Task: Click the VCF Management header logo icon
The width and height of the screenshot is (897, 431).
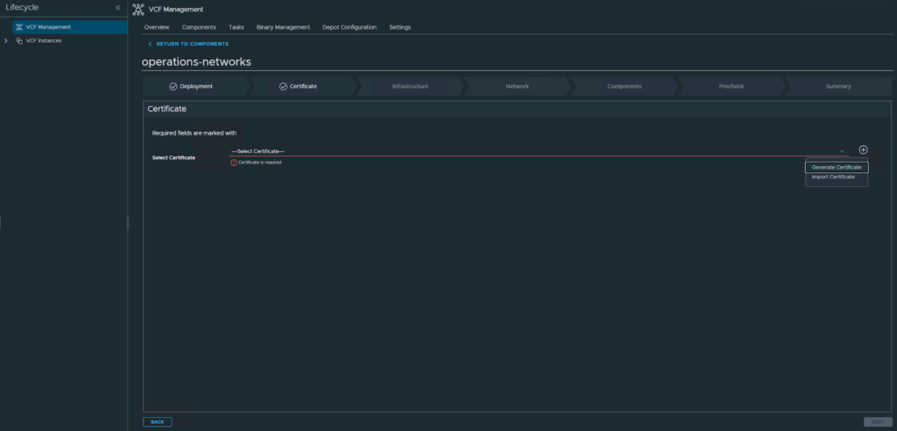Action: point(138,9)
